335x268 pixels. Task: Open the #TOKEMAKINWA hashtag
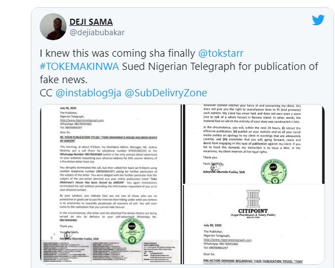coord(79,67)
